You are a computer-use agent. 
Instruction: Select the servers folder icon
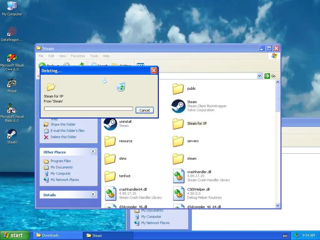pos(178,142)
